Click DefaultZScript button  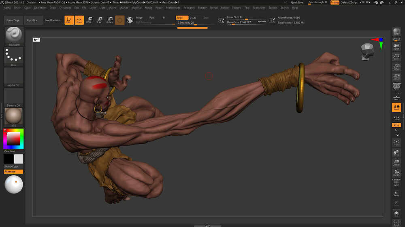(349, 2)
